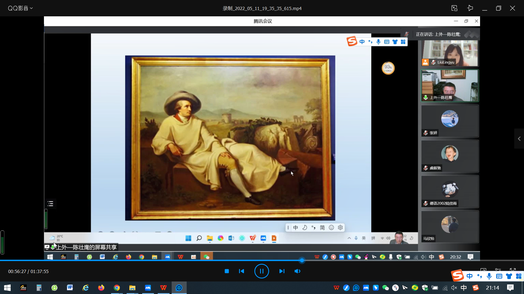Expand the right side playlist panel
Viewport: 524px width, 294px height.
click(519, 139)
